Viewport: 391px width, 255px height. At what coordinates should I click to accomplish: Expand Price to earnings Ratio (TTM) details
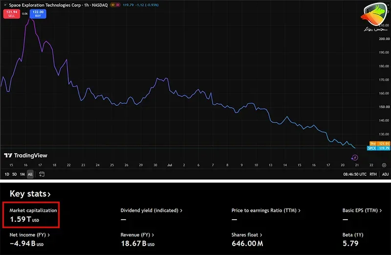[x=266, y=210]
